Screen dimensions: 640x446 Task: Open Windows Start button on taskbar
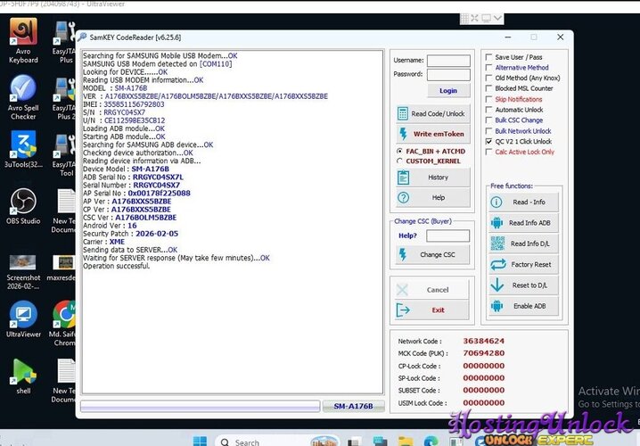200,442
